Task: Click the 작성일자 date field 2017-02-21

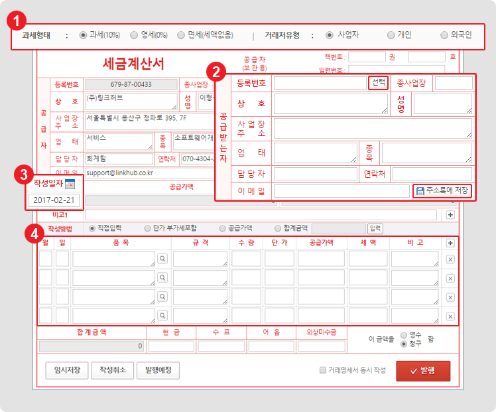Action: click(54, 200)
